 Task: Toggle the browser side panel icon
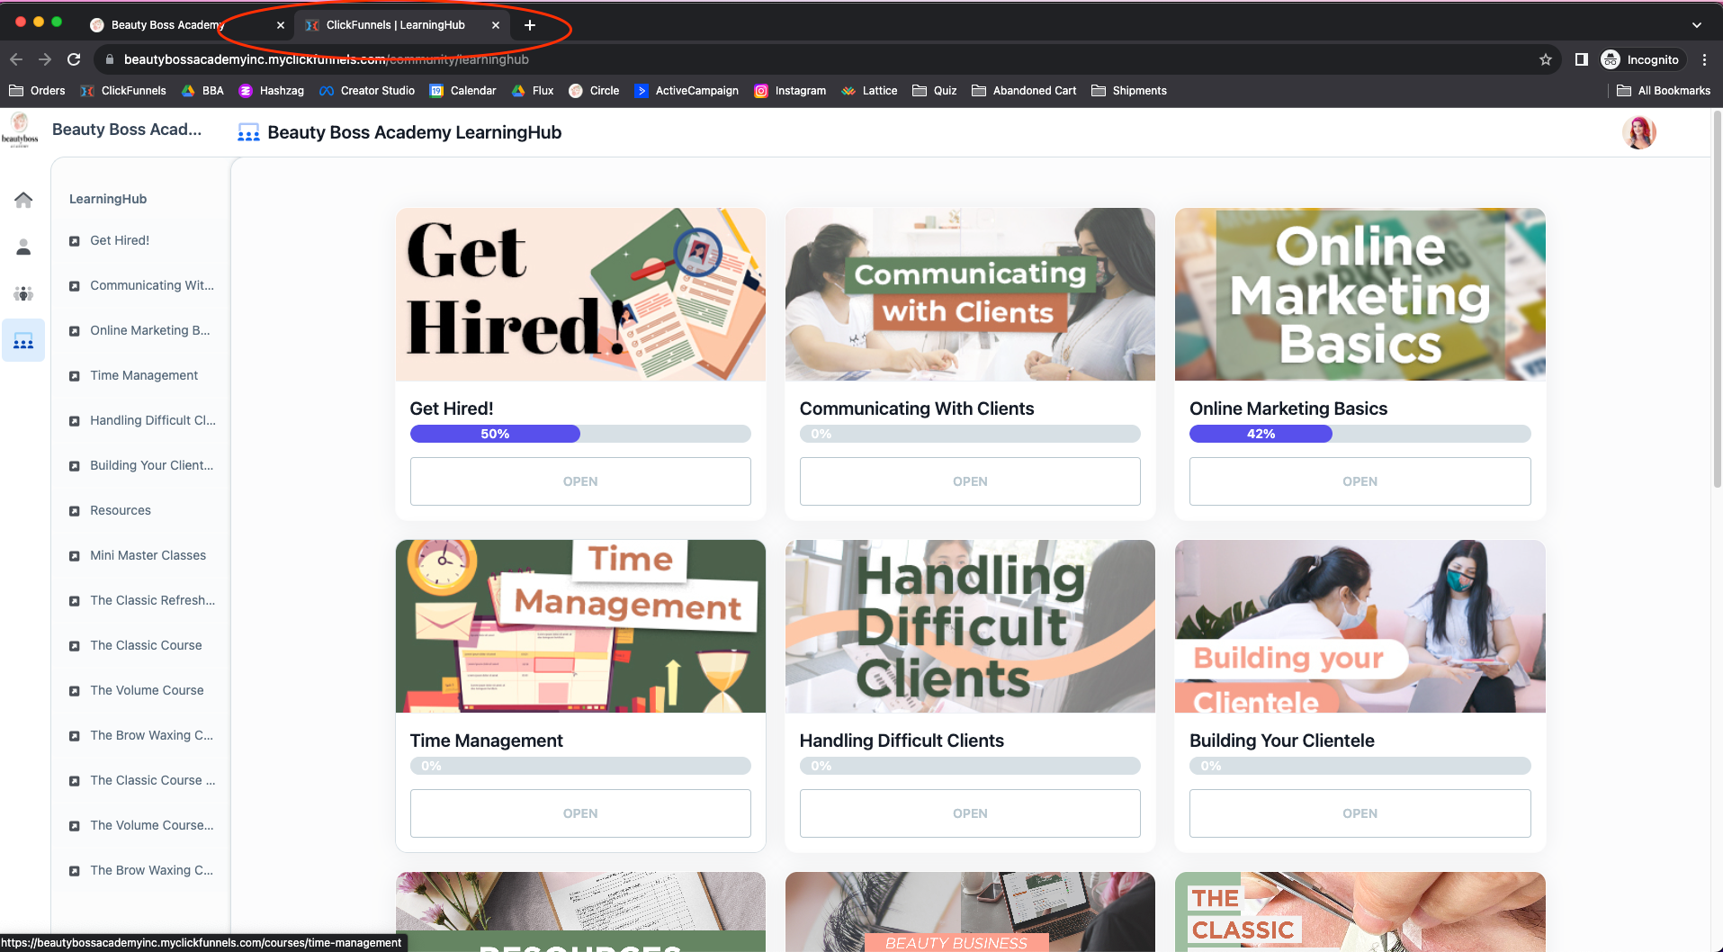(x=1581, y=59)
